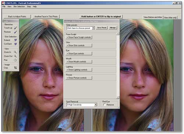Tick the Red Eye Remove checkbox
The image size is (184, 134).
click(105, 105)
